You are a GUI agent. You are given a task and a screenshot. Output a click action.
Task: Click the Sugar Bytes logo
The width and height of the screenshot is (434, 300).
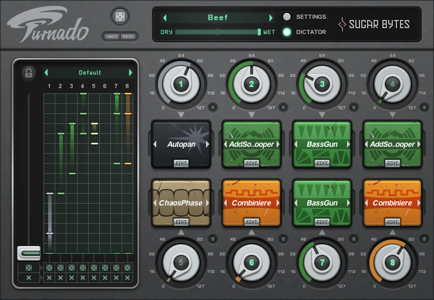click(374, 24)
